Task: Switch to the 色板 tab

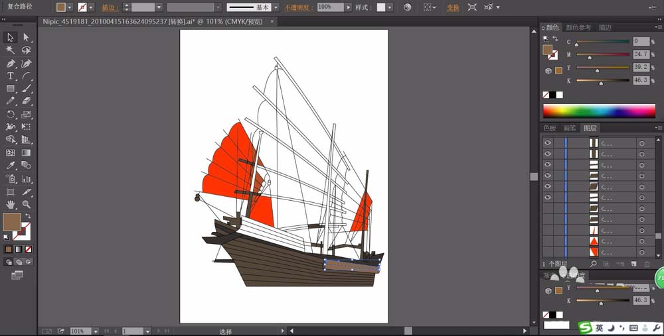Action: [x=550, y=128]
